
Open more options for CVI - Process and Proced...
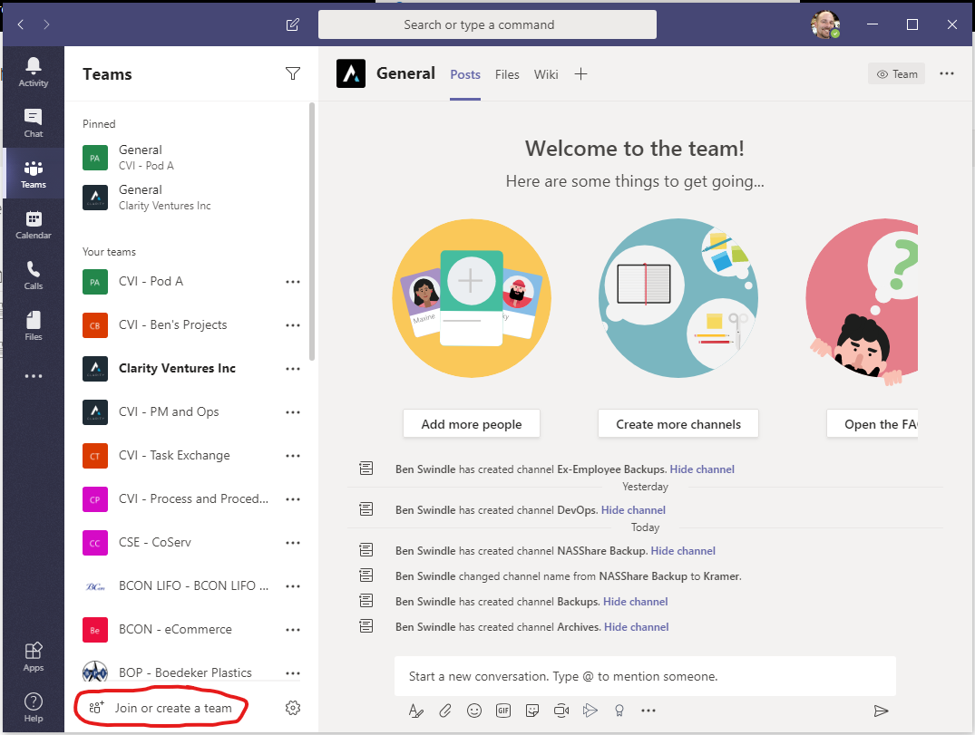click(293, 498)
